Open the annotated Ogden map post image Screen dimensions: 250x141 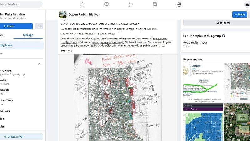(118, 97)
